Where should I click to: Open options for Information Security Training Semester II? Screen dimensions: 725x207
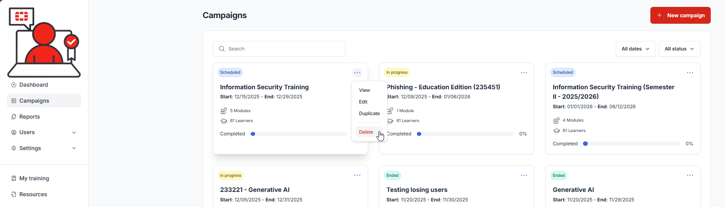coord(690,72)
